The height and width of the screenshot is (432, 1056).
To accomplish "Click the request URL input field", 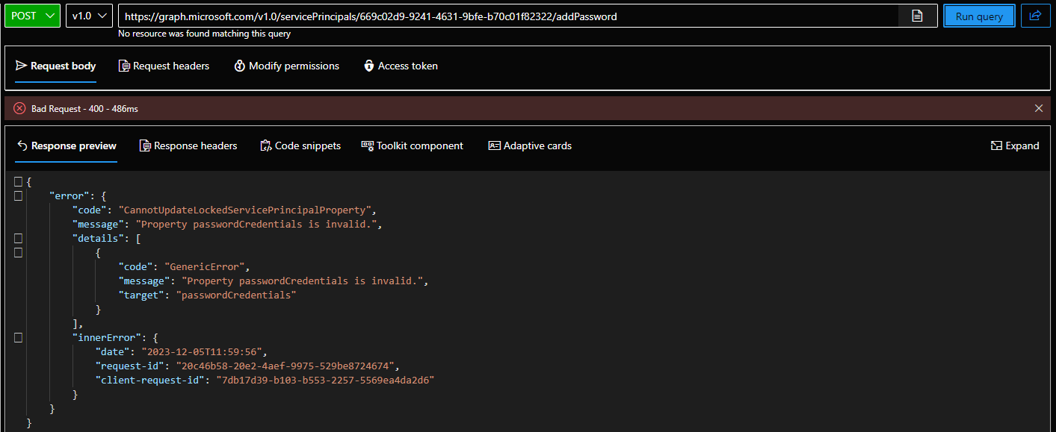I will [x=508, y=16].
